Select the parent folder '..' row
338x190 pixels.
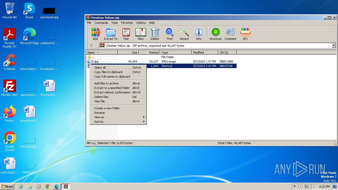pyautogui.click(x=161, y=57)
